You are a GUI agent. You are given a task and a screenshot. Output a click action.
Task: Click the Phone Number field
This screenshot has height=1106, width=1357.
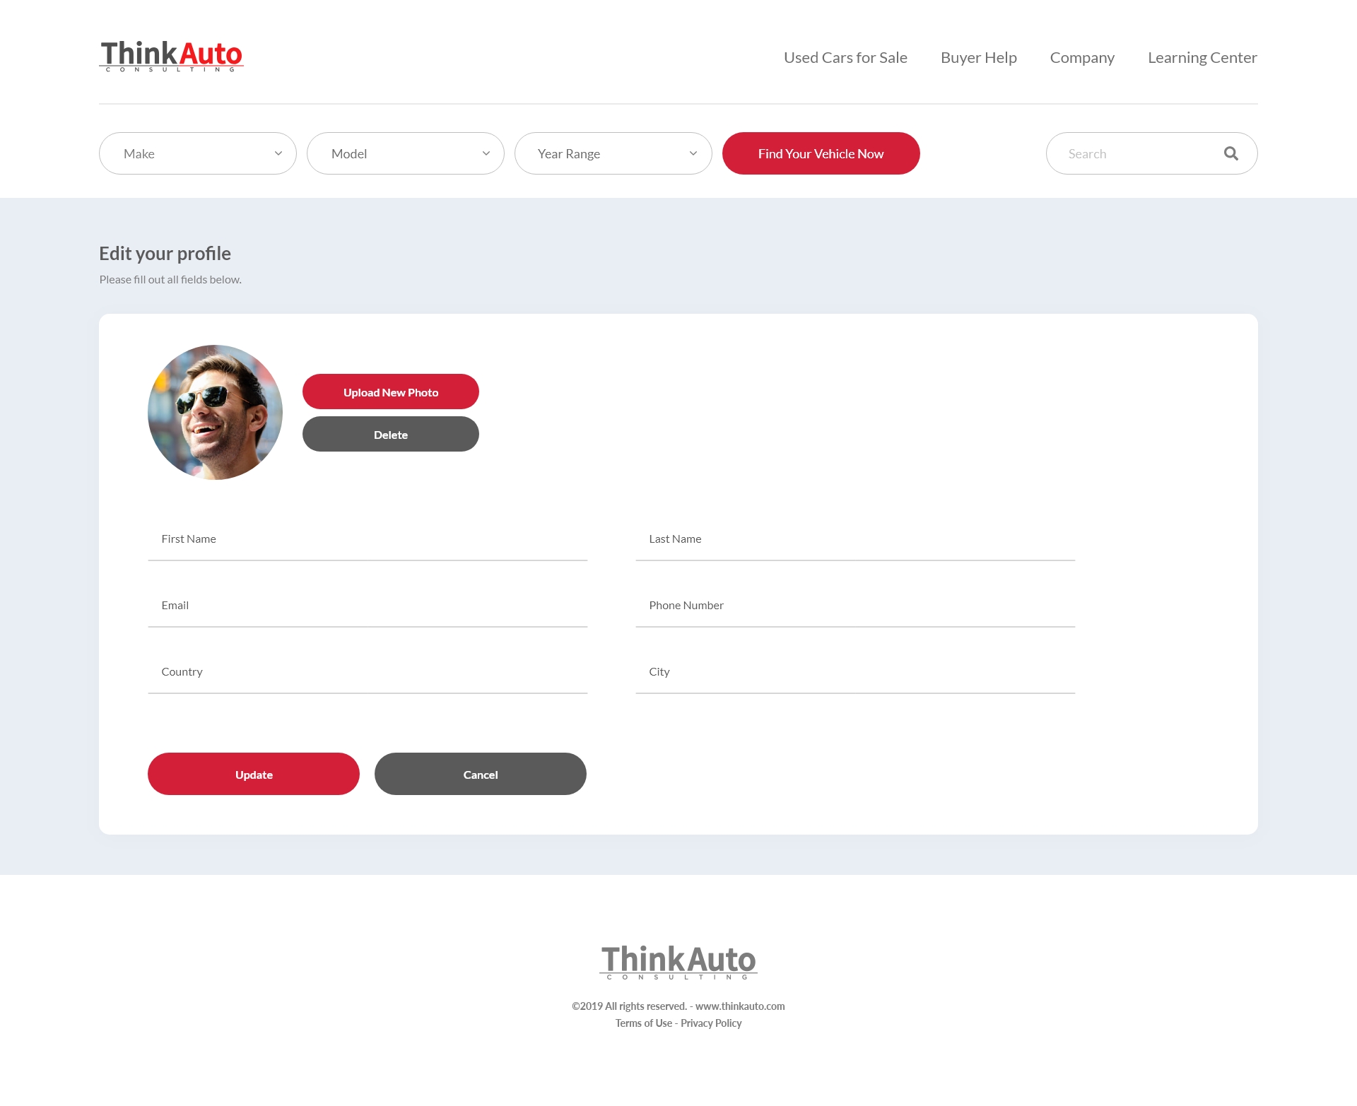point(855,606)
